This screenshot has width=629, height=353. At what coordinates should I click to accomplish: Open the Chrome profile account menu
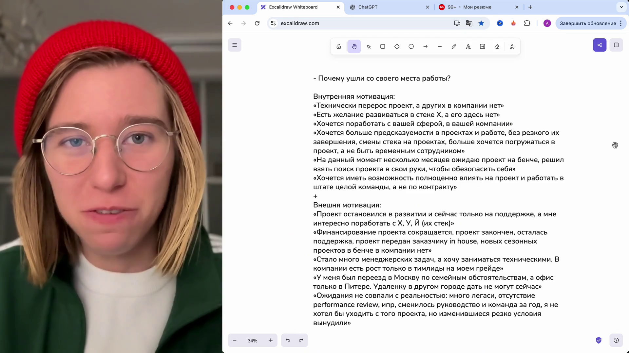pyautogui.click(x=547, y=23)
